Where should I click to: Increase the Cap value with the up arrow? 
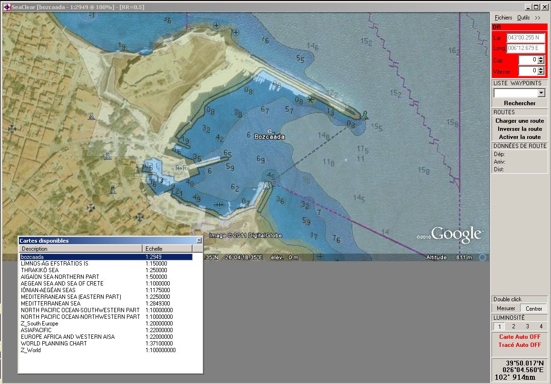click(x=541, y=58)
